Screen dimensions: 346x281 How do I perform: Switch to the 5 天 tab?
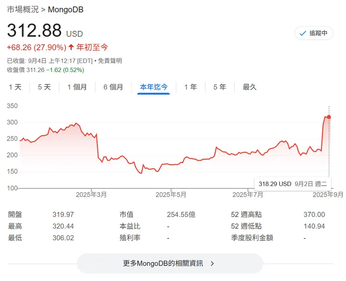pos(44,87)
